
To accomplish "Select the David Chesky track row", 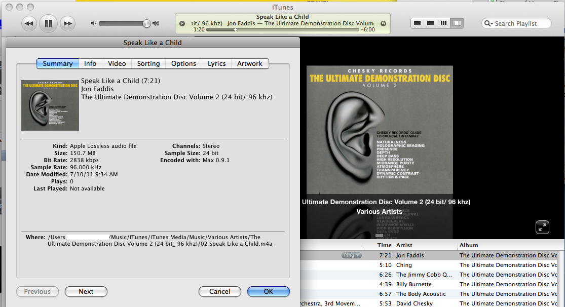I will [x=429, y=303].
